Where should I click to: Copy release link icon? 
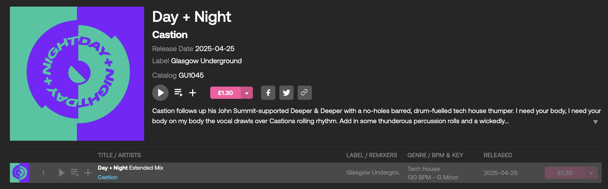(x=305, y=93)
